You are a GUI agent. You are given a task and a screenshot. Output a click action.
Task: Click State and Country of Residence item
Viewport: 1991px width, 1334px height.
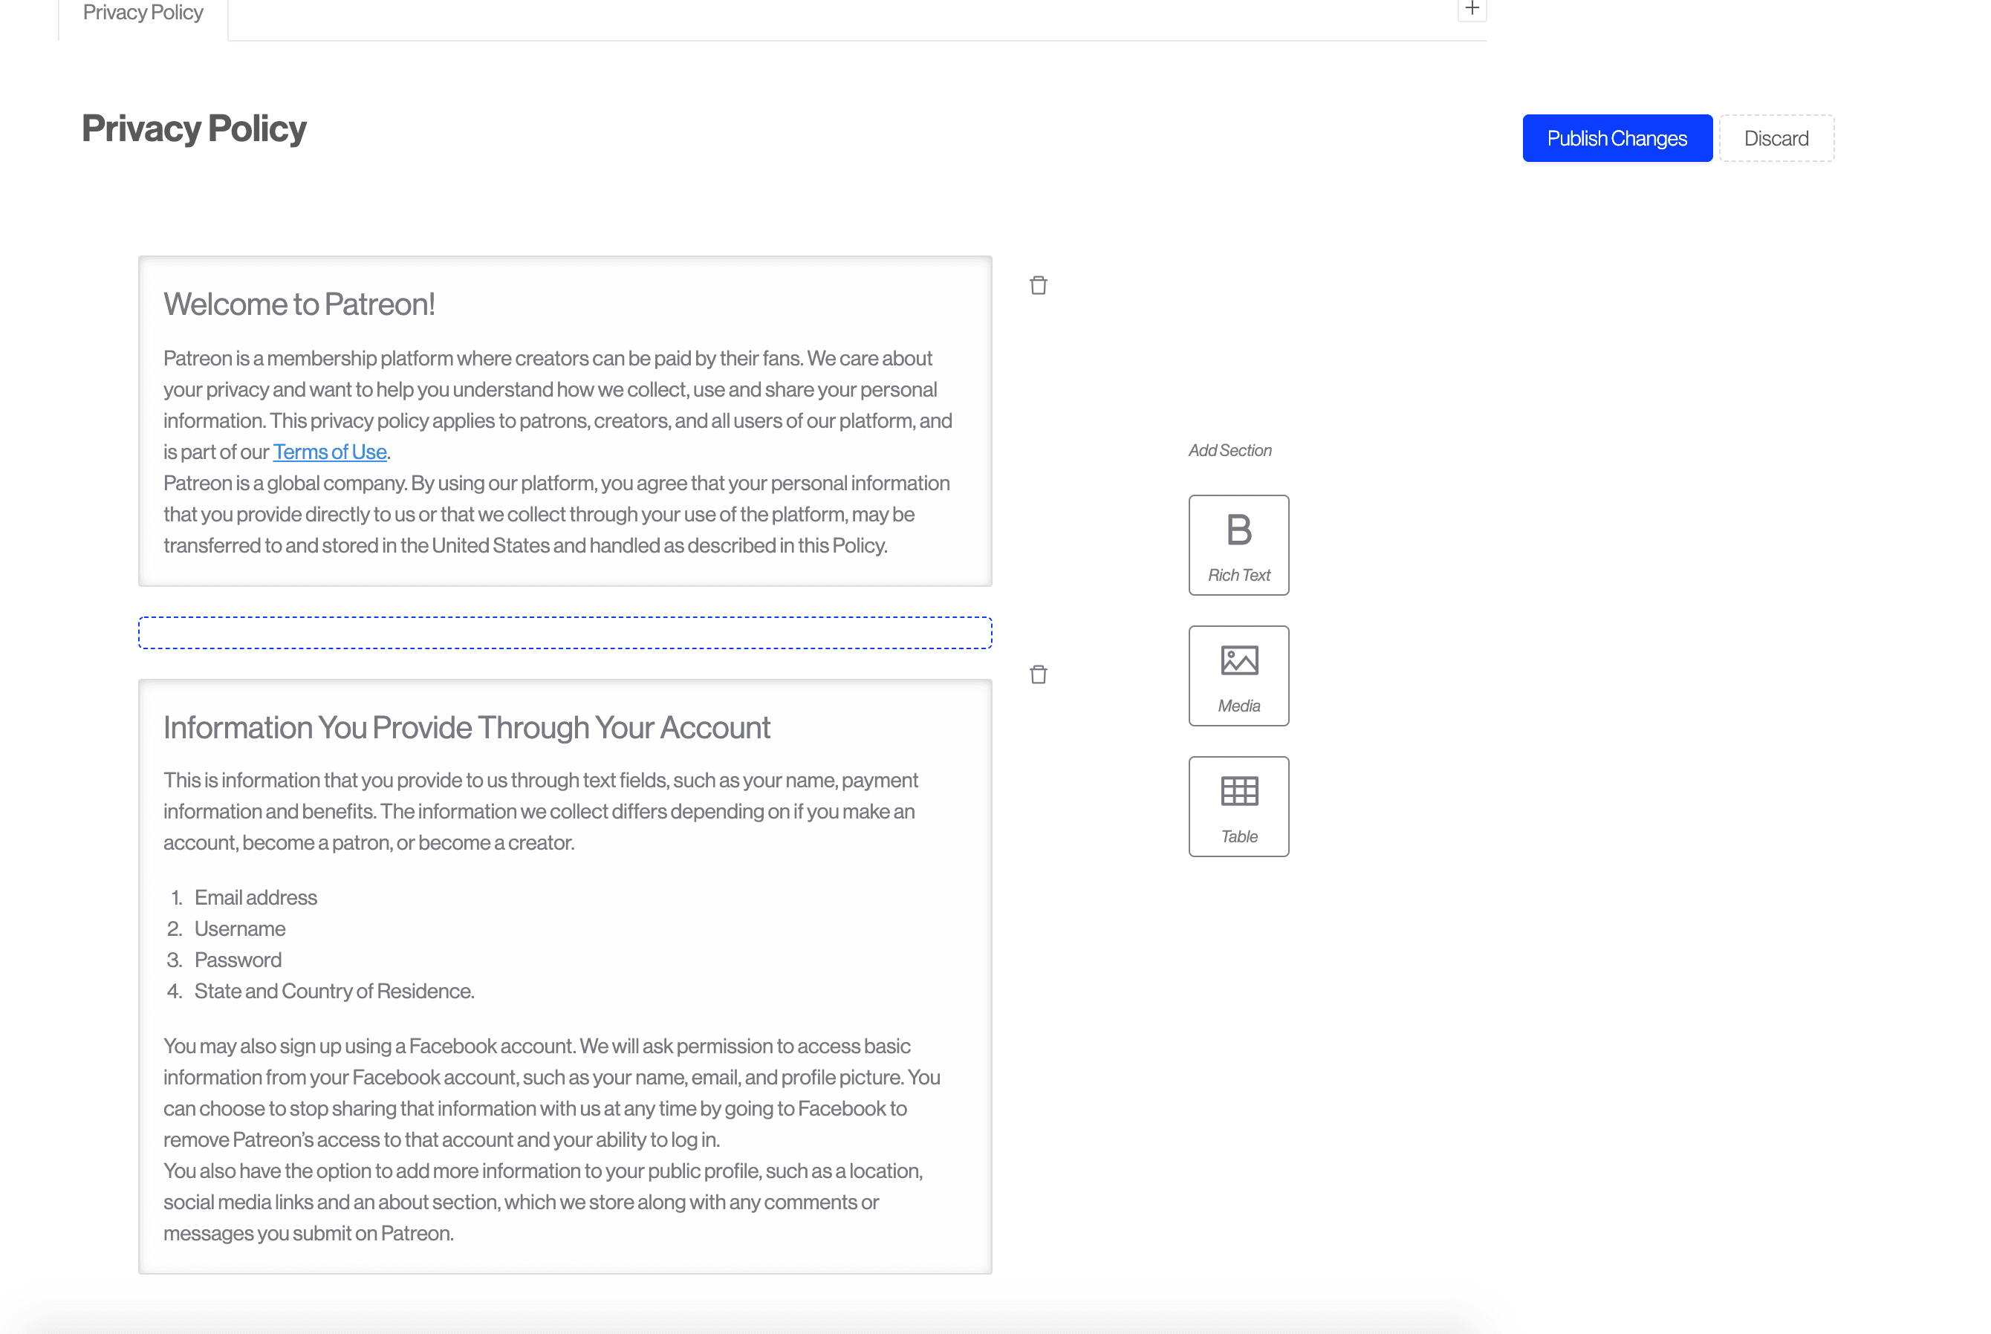click(x=334, y=991)
